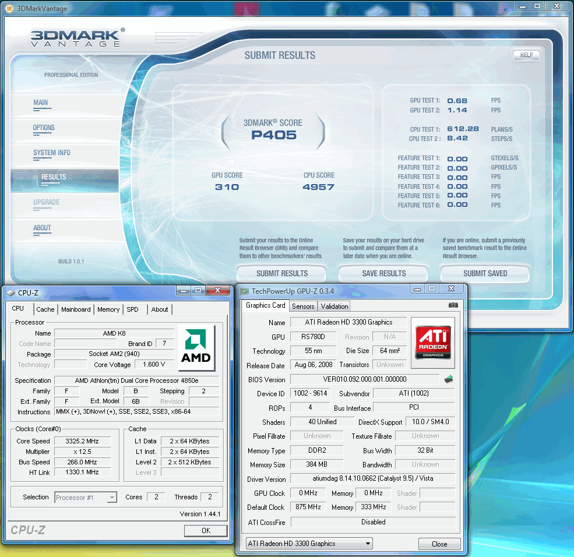This screenshot has height=557, width=574.
Task: Click the HT Link value 1330.1 MHz
Action: coord(82,472)
